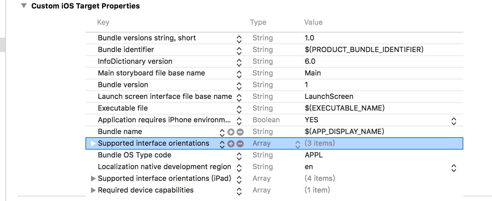The height and width of the screenshot is (201, 492).
Task: Expand Supported interface orientations (iPad) row
Action: (x=93, y=178)
